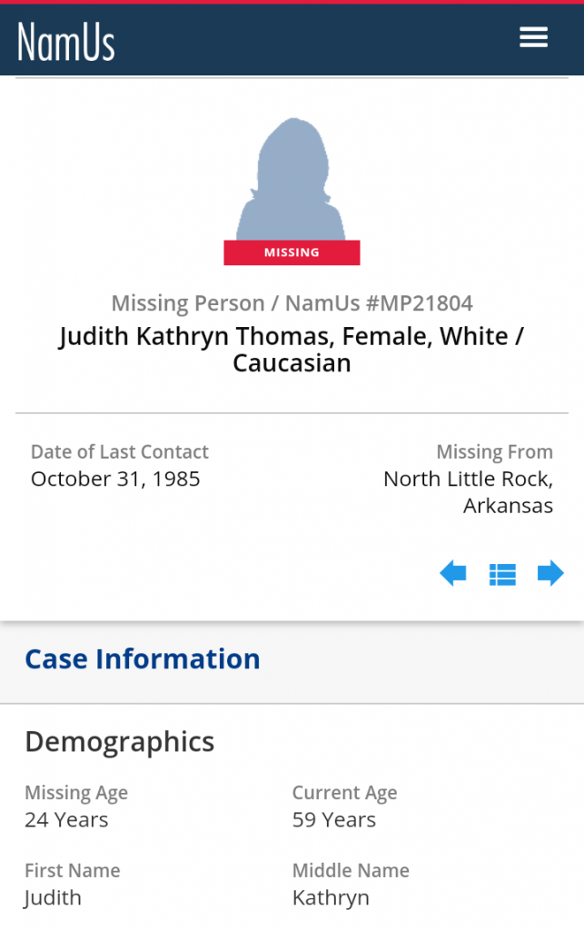This screenshot has height=930, width=584.
Task: Click the Missing From label
Action: tap(494, 451)
